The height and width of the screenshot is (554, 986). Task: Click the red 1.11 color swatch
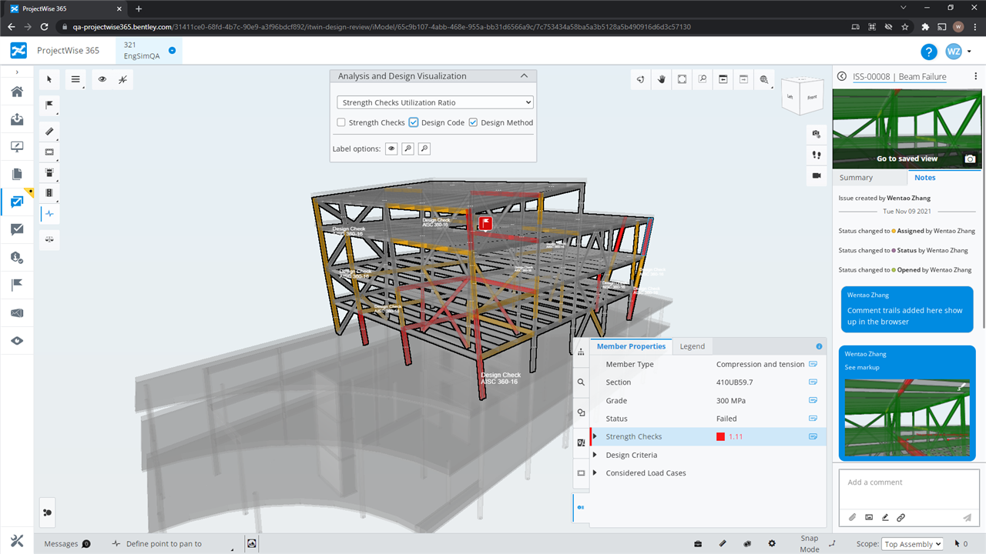coord(720,437)
